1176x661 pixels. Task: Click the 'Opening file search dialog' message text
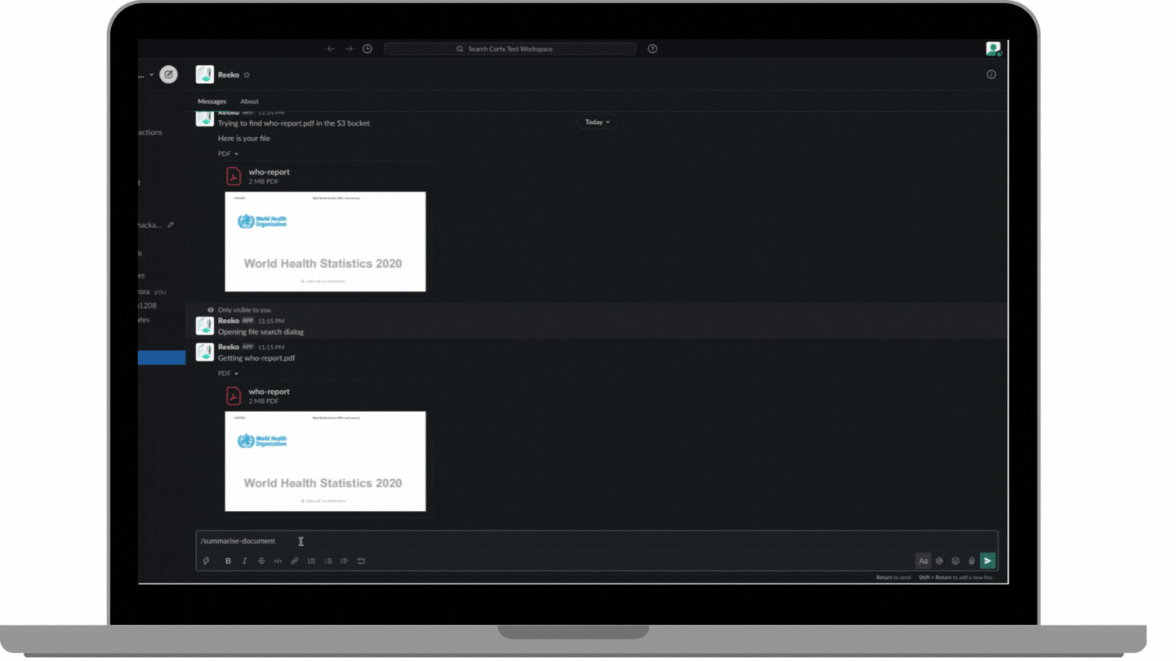coord(261,332)
